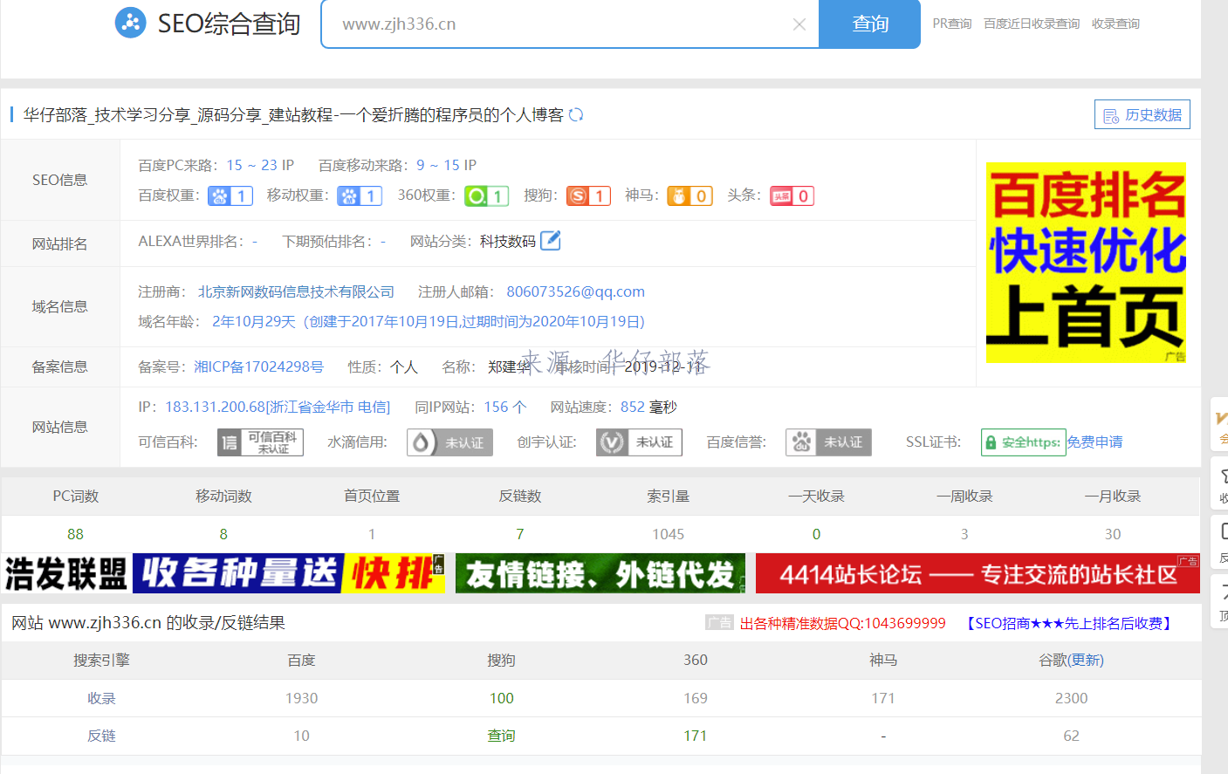The image size is (1228, 774).
Task: Click the 谷歌收录 value 2300
Action: tap(1071, 698)
